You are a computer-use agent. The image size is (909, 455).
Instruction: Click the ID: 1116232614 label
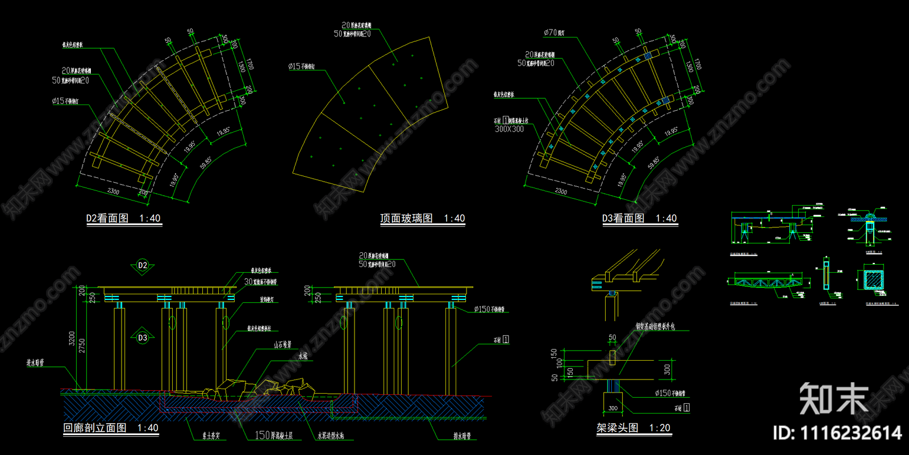837,433
